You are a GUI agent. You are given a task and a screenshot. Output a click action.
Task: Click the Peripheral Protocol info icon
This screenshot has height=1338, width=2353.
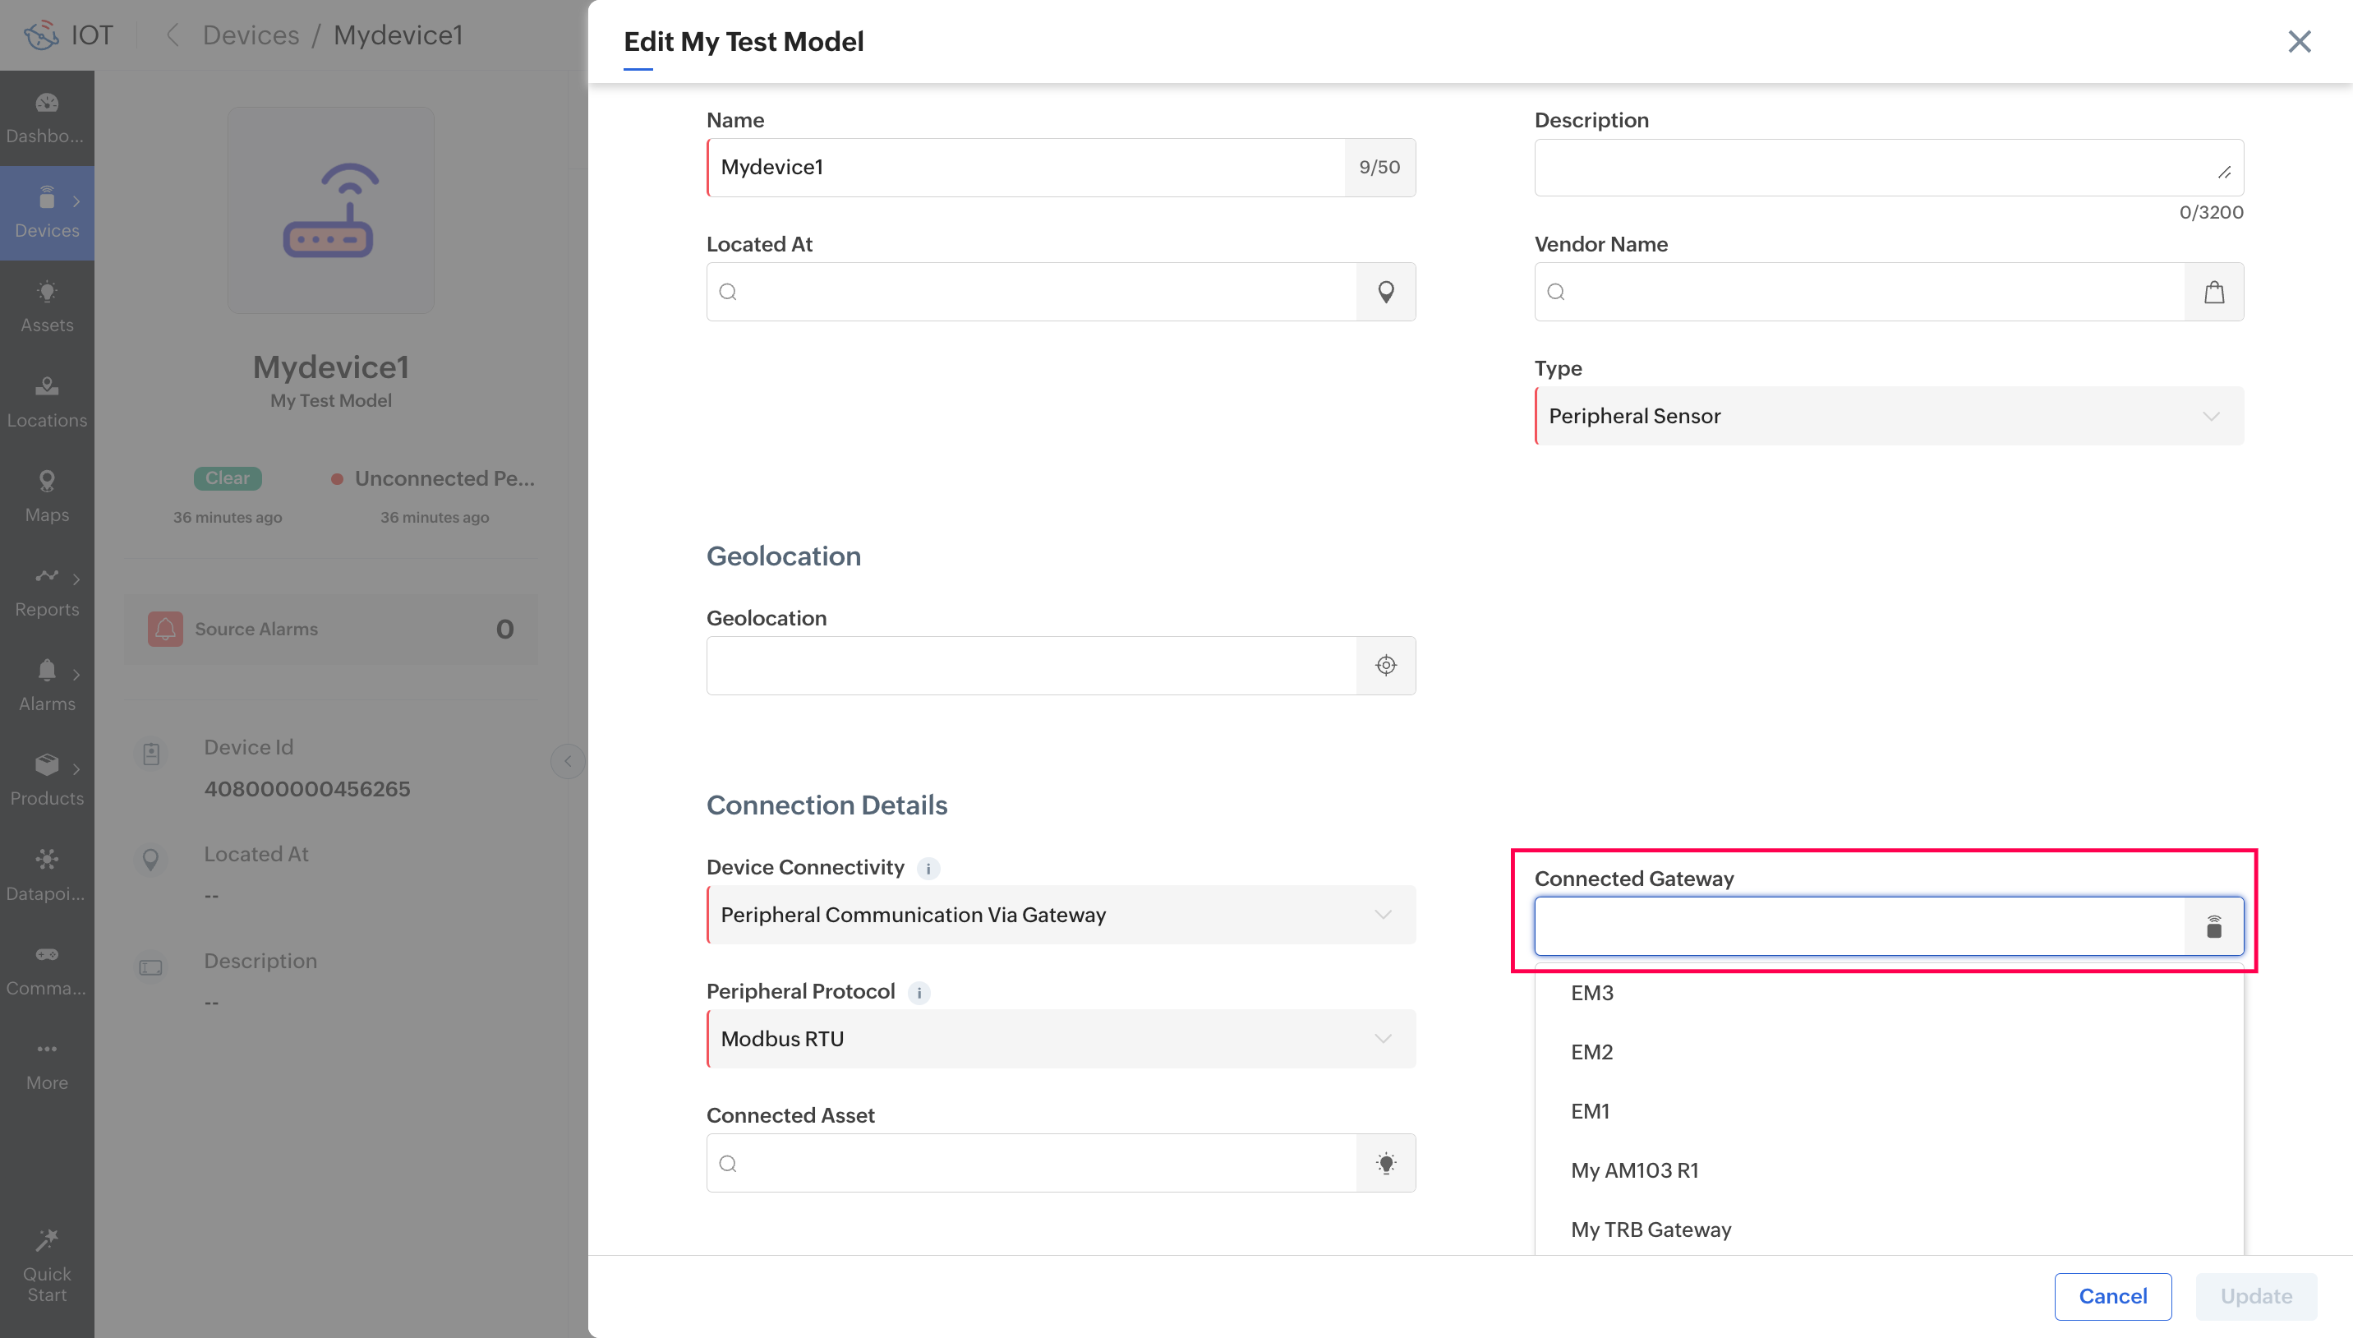pos(919,993)
